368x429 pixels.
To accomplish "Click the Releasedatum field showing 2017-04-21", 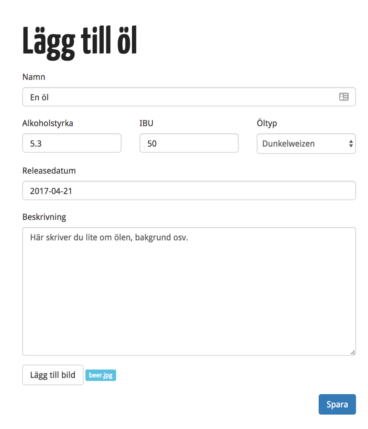I will tap(189, 191).
